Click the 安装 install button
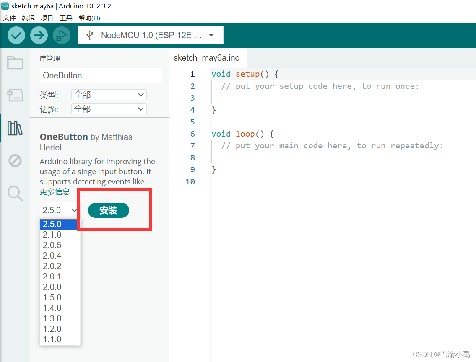This screenshot has height=362, width=476. (108, 210)
